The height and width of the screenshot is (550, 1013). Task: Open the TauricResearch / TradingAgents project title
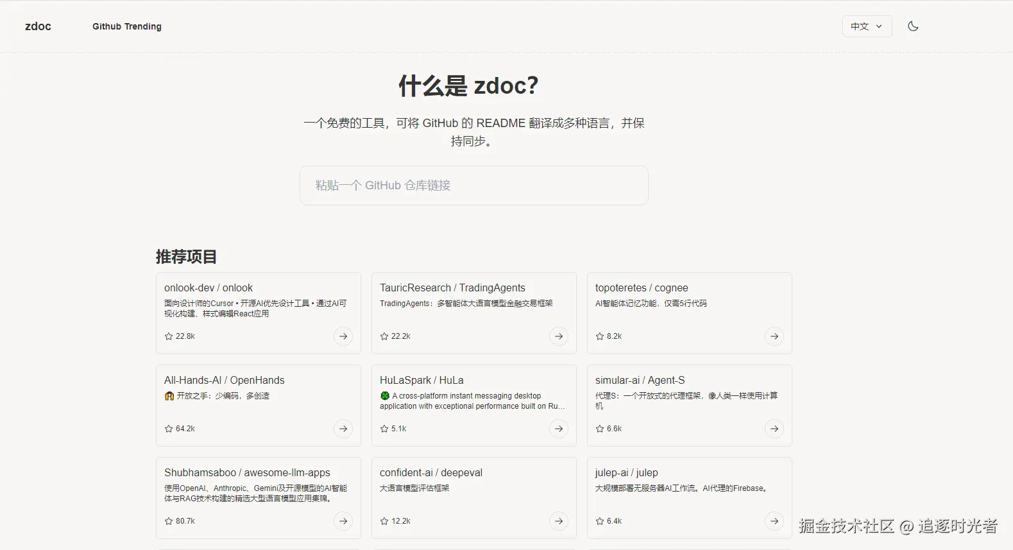(x=452, y=288)
